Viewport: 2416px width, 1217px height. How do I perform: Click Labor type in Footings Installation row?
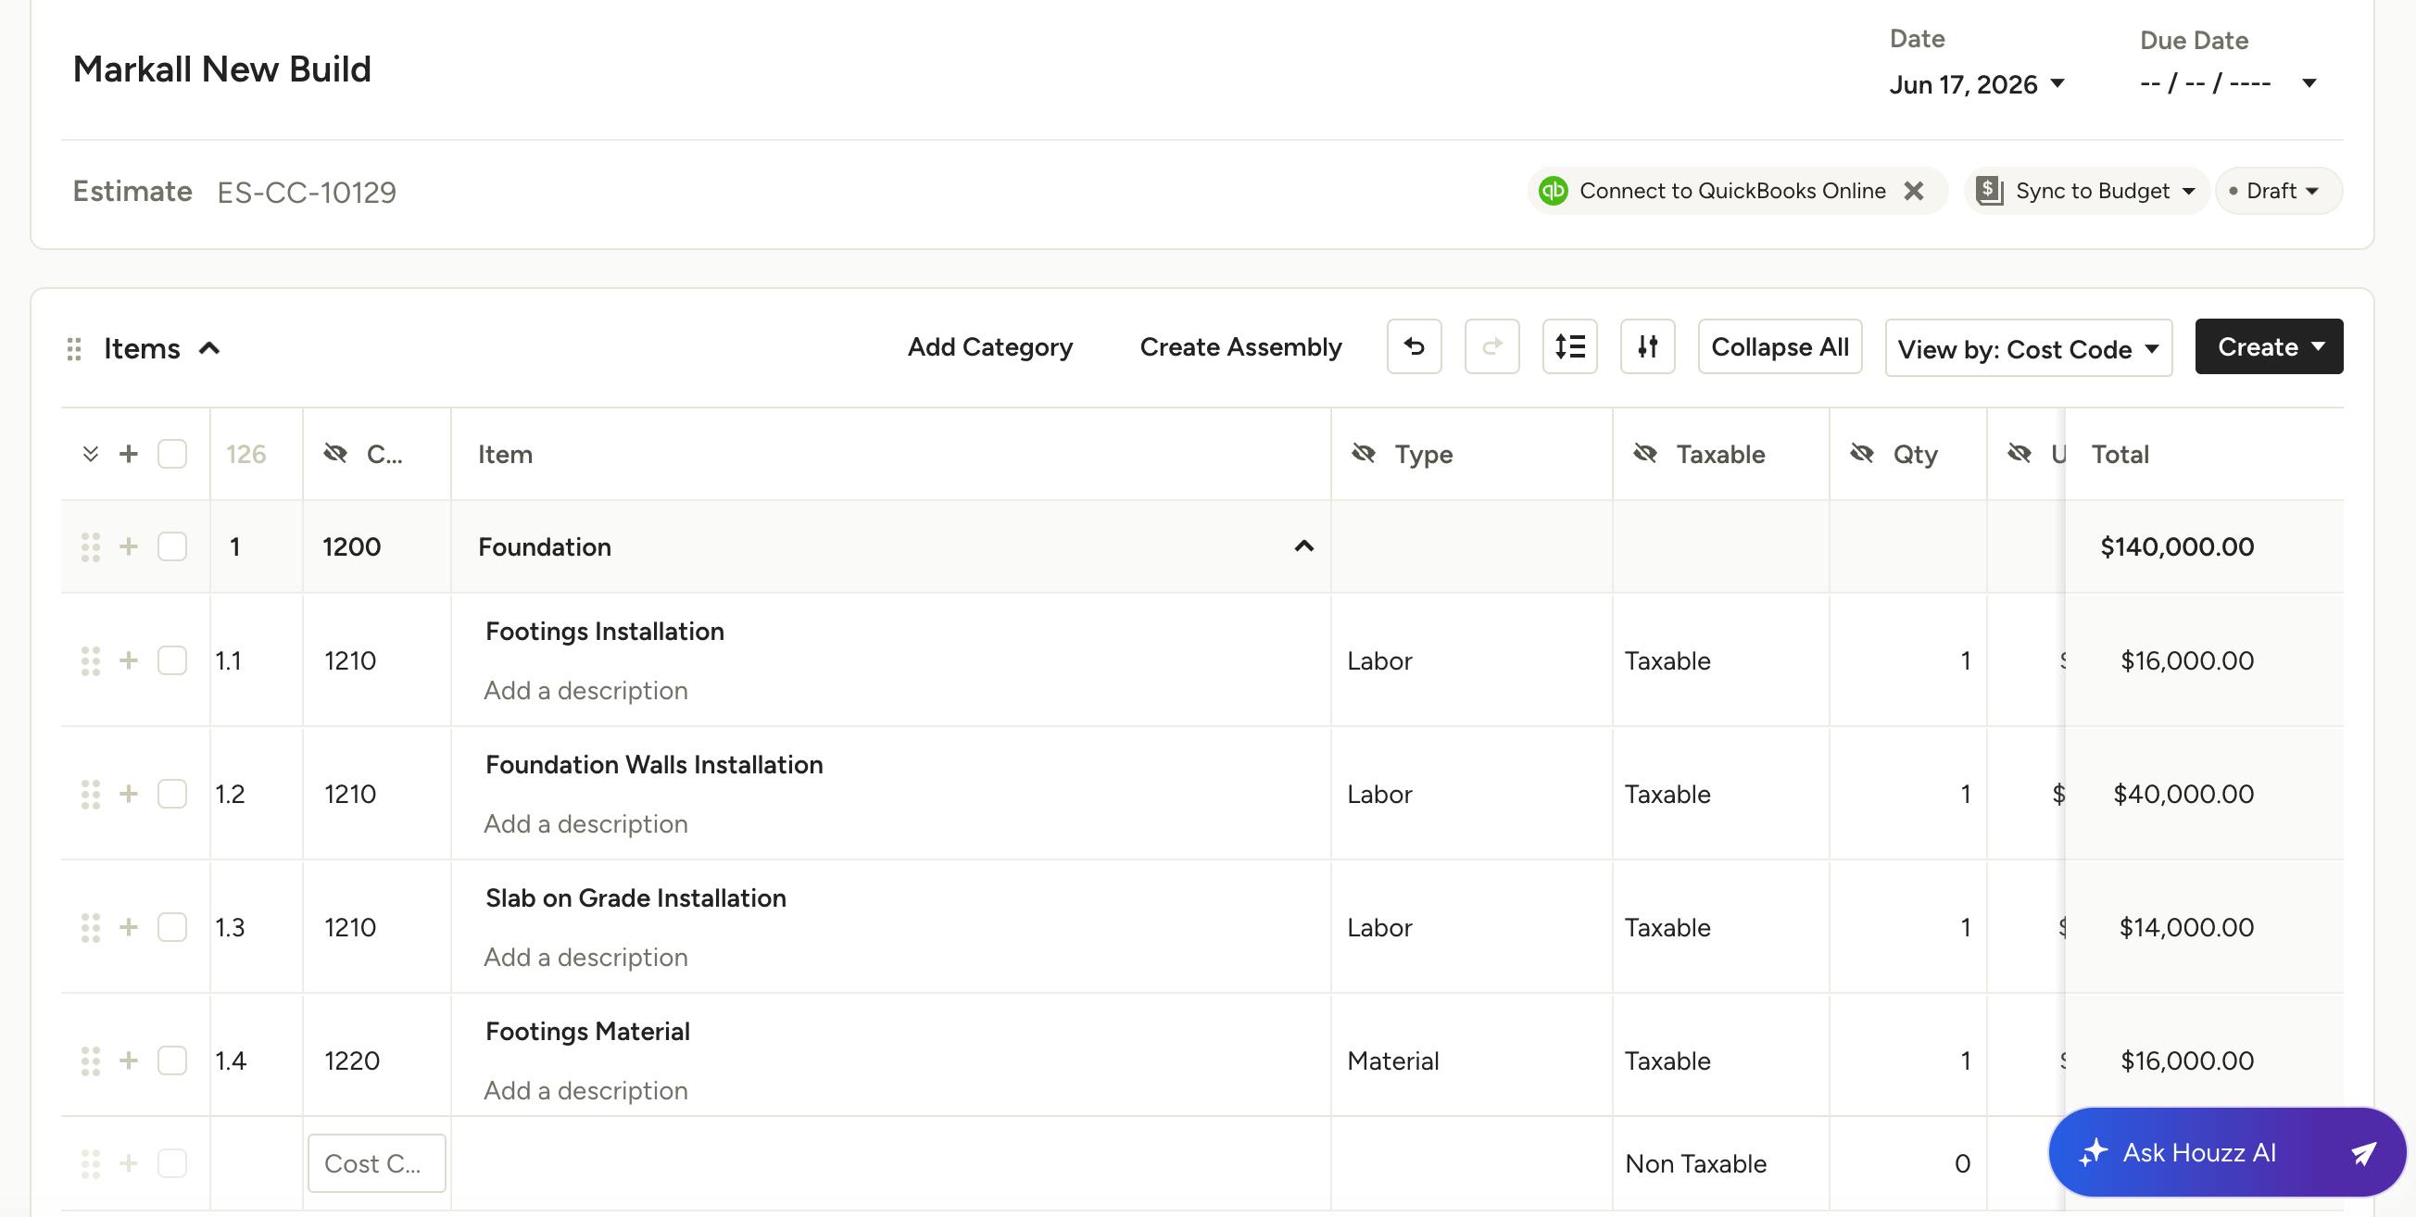pyautogui.click(x=1379, y=661)
